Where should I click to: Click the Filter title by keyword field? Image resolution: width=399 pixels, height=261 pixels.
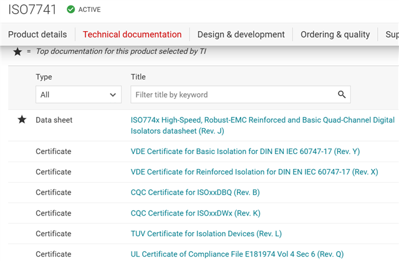234,94
